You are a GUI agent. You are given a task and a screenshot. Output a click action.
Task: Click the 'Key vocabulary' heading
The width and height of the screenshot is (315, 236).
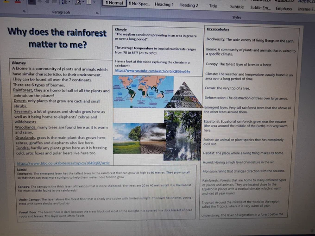[x=218, y=29]
